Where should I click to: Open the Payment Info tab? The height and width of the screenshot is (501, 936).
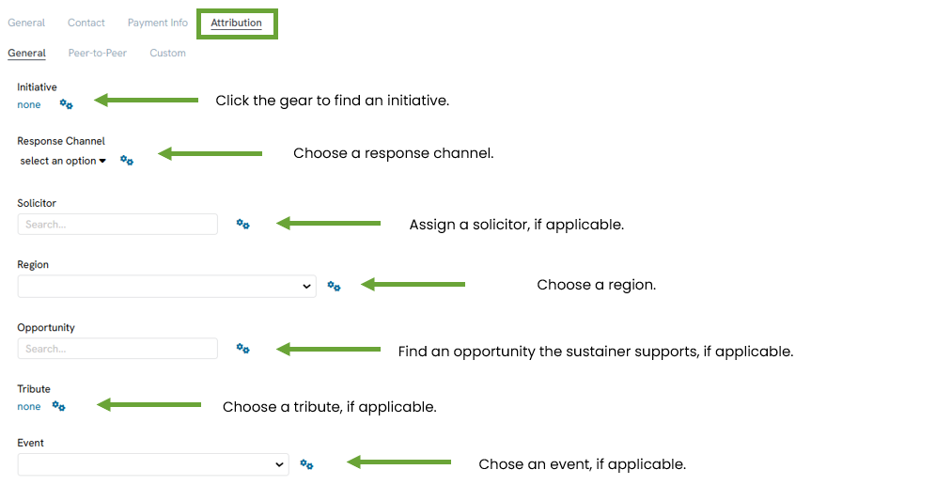click(x=158, y=23)
